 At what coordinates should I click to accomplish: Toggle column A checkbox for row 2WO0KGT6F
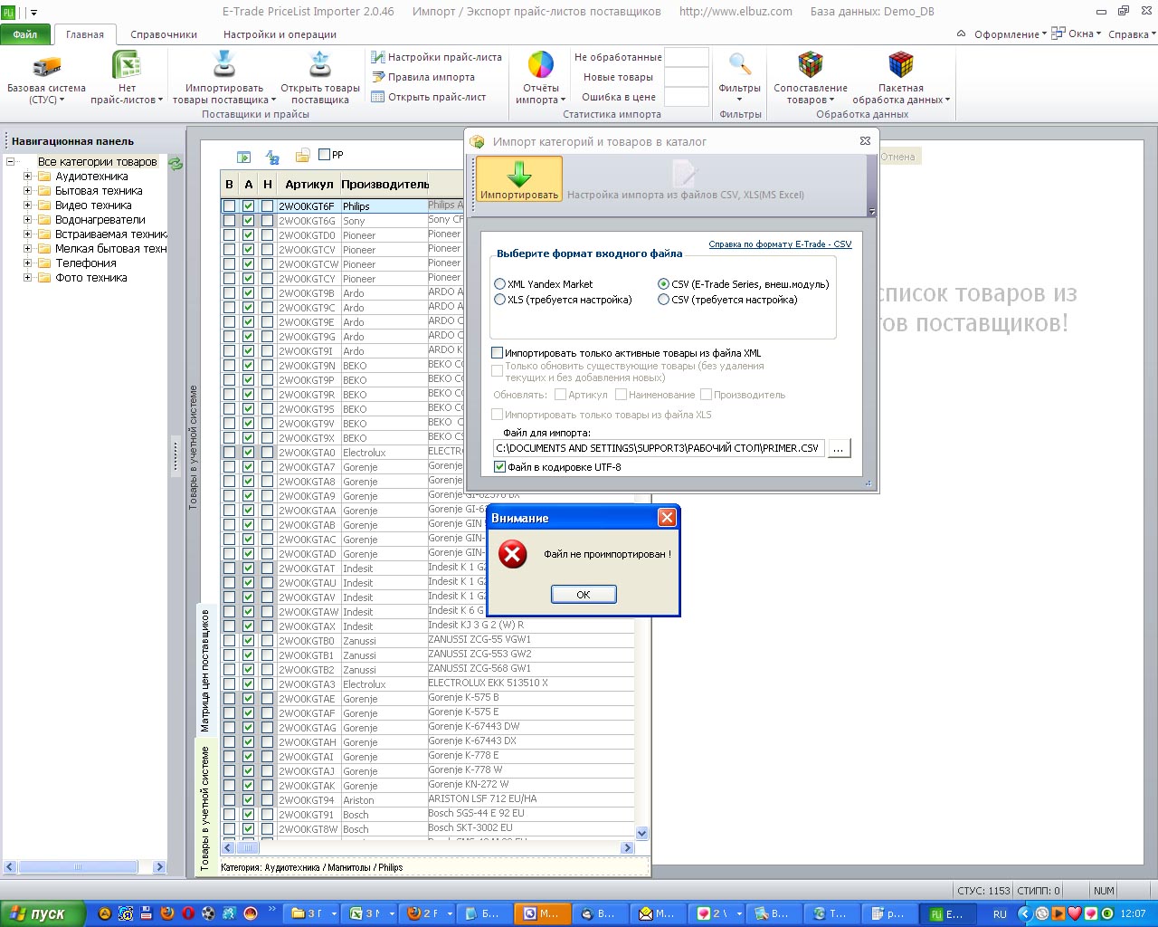click(x=249, y=206)
